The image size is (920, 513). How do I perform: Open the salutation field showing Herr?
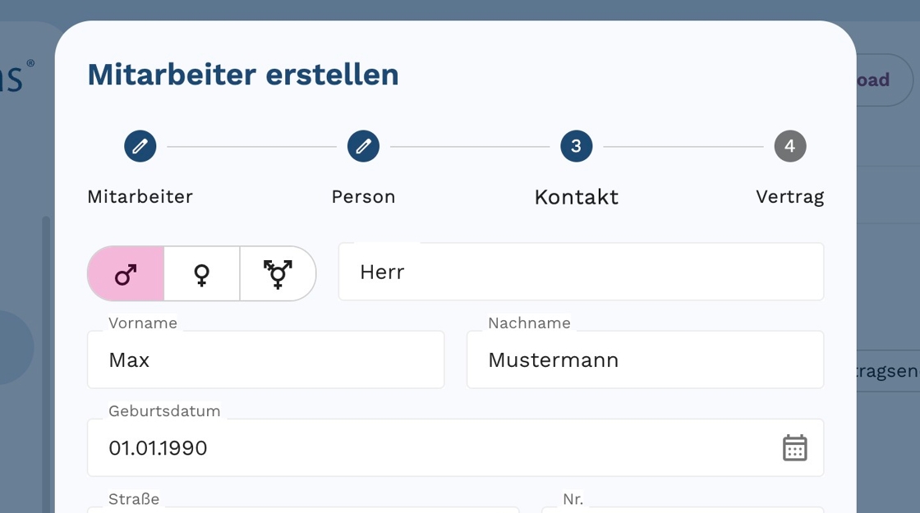tap(581, 272)
